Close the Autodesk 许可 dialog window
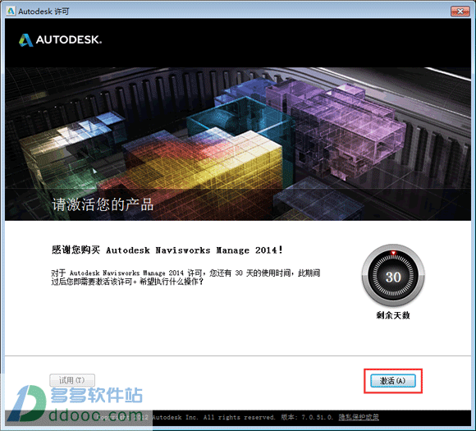 460,11
